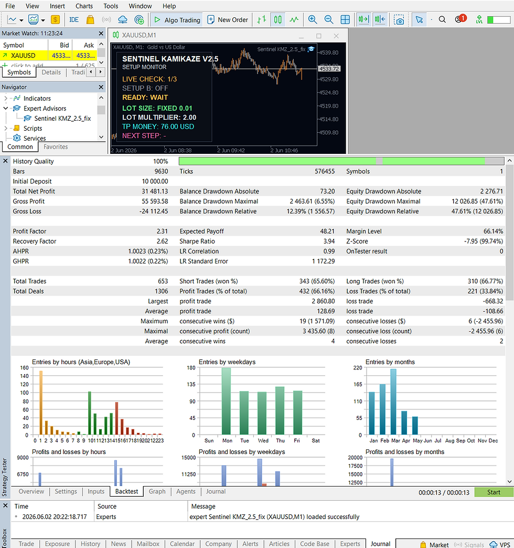Open the Tools menu
The image size is (514, 548).
coord(111,6)
